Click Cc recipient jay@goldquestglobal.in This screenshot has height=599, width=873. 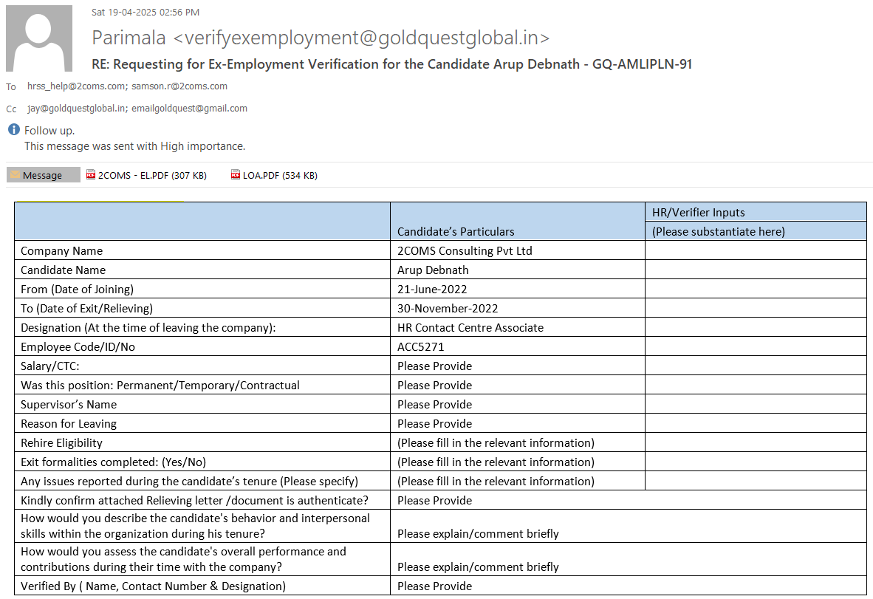77,109
